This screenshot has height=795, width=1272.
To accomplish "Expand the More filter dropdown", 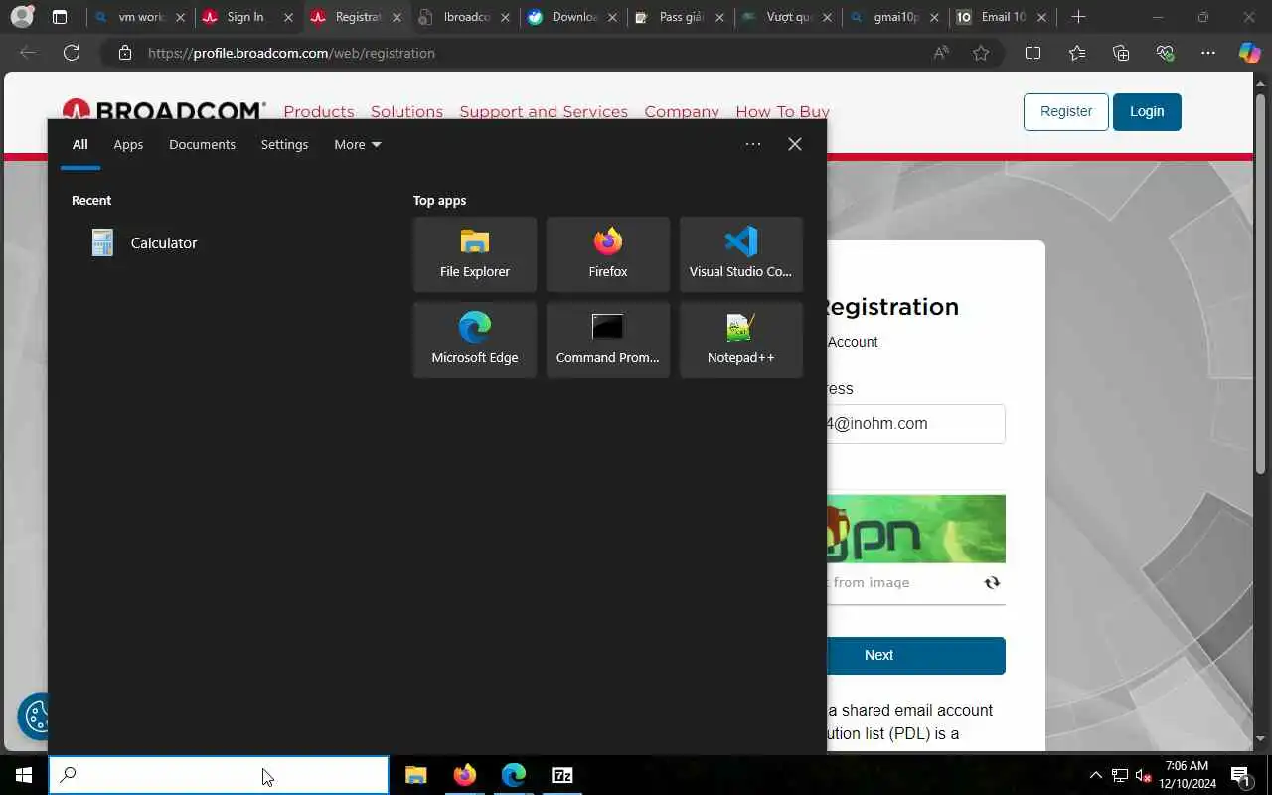I will point(358,144).
